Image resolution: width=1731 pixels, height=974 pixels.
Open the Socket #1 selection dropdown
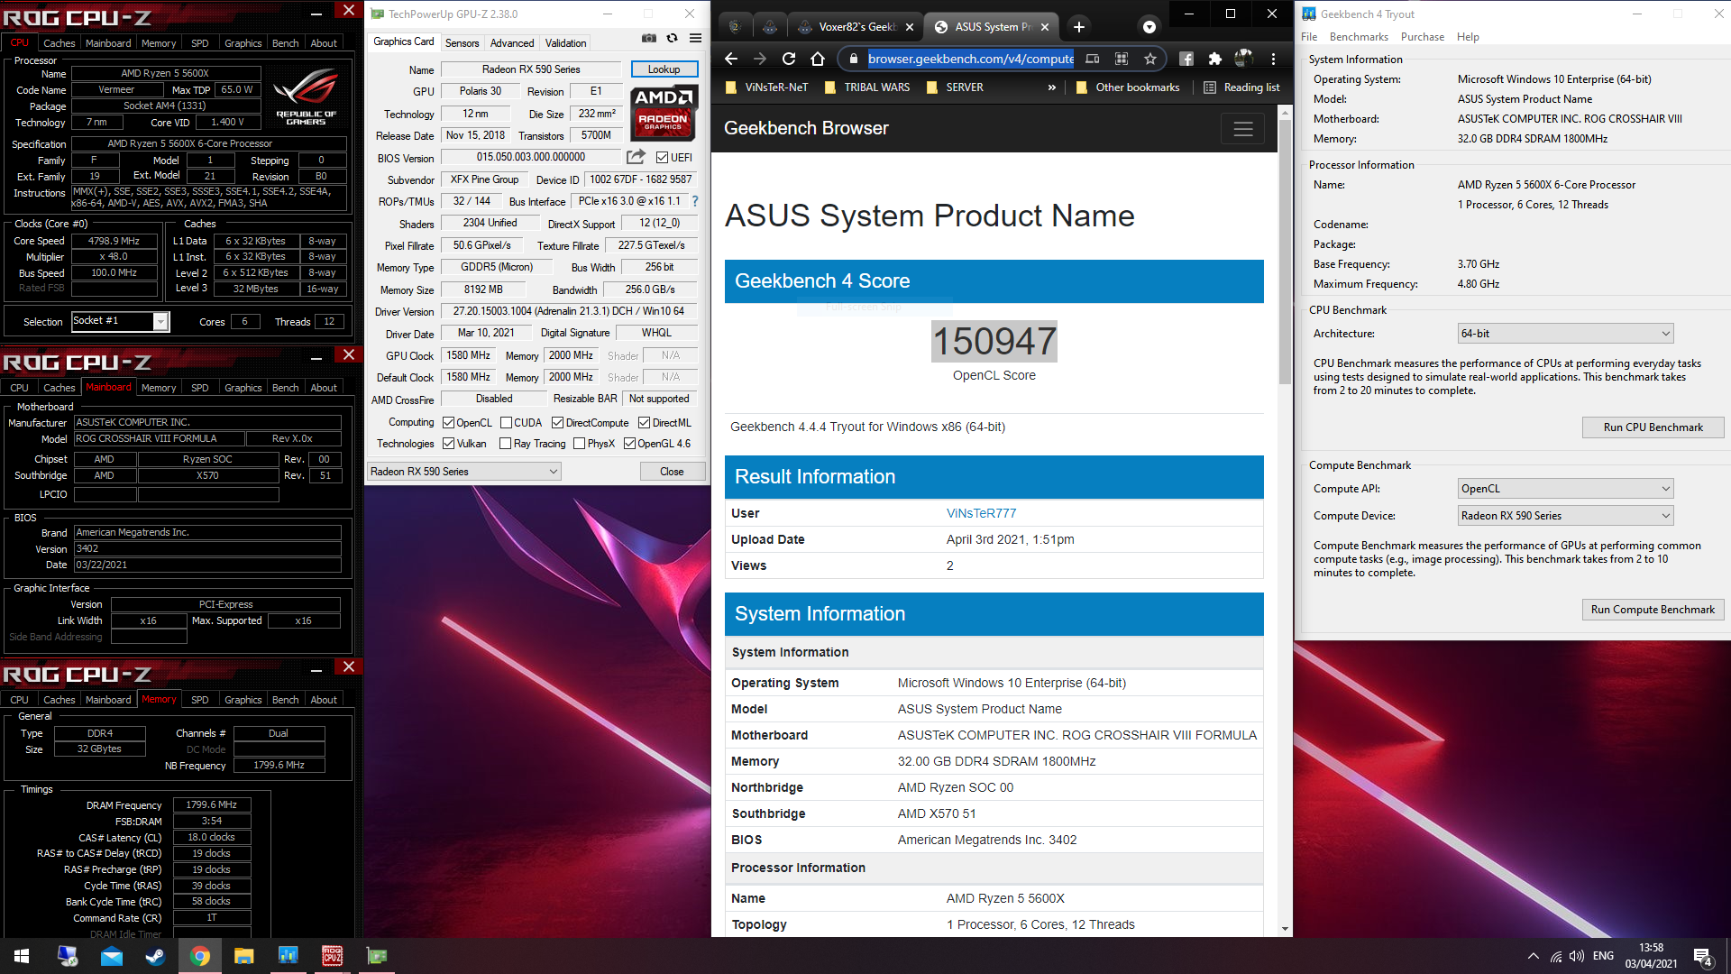click(121, 321)
